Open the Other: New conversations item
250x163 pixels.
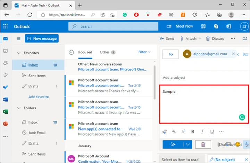[109, 67]
